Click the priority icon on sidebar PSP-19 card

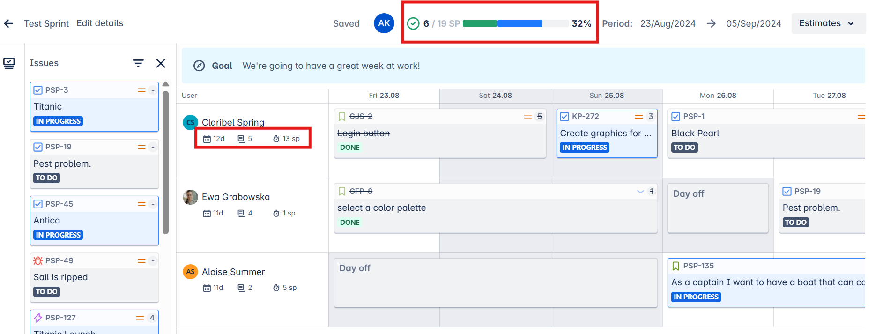click(x=141, y=147)
